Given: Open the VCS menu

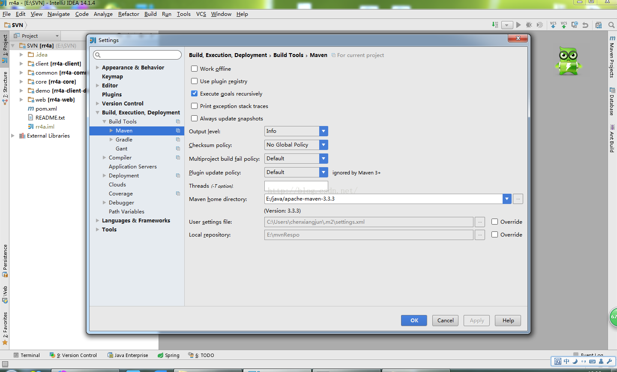Looking at the screenshot, I should tap(201, 14).
